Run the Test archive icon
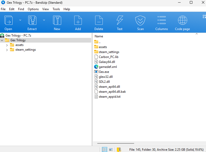Screen dimensions: 206x152 (x=120, y=20)
